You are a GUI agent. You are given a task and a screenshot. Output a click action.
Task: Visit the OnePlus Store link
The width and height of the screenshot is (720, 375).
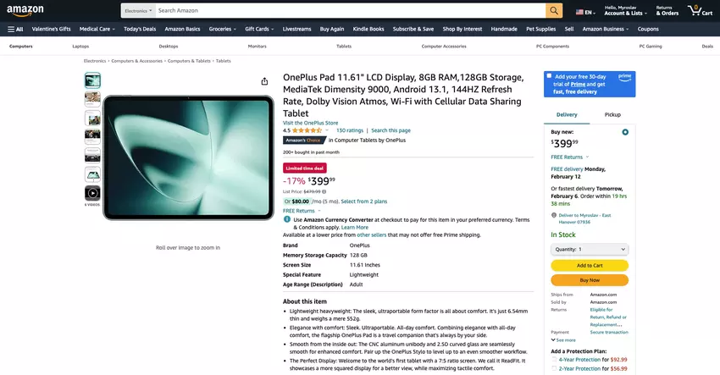click(x=310, y=123)
